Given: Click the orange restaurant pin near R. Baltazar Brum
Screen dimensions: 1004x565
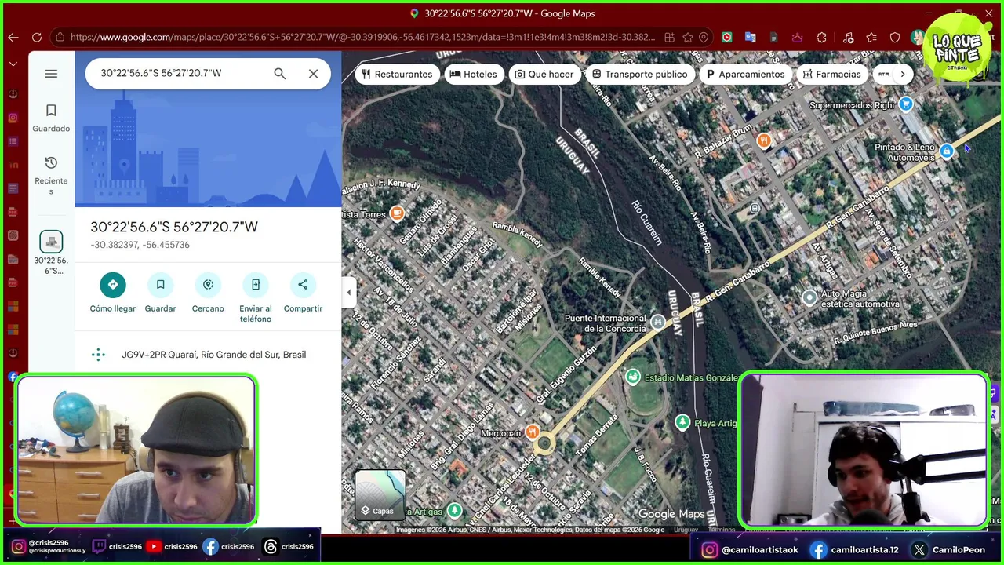Looking at the screenshot, I should [x=763, y=140].
